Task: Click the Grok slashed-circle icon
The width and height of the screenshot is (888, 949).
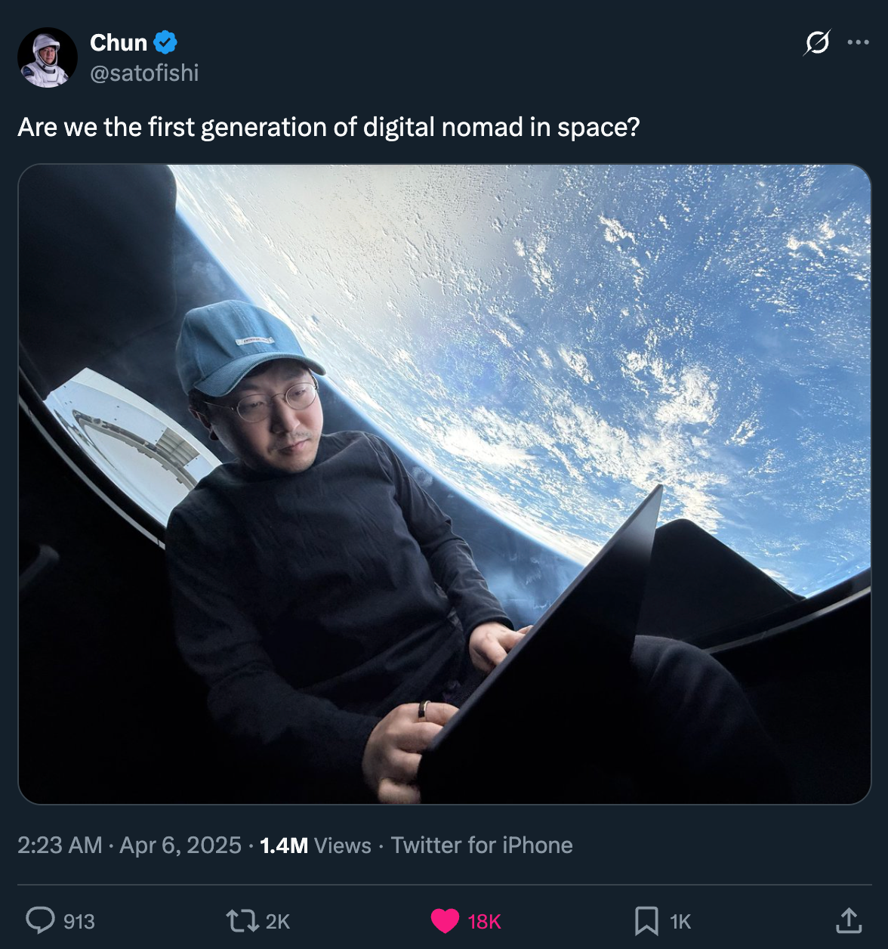Action: [817, 42]
